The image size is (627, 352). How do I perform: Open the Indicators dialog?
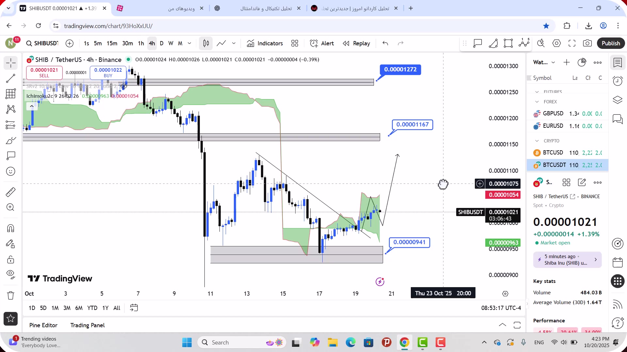pyautogui.click(x=265, y=43)
